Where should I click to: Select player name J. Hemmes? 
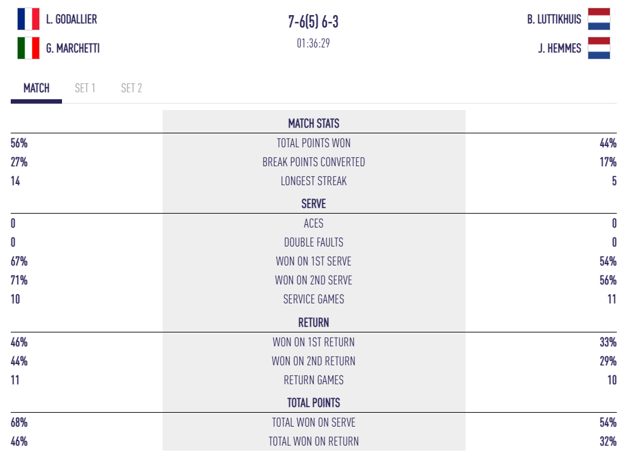point(560,49)
